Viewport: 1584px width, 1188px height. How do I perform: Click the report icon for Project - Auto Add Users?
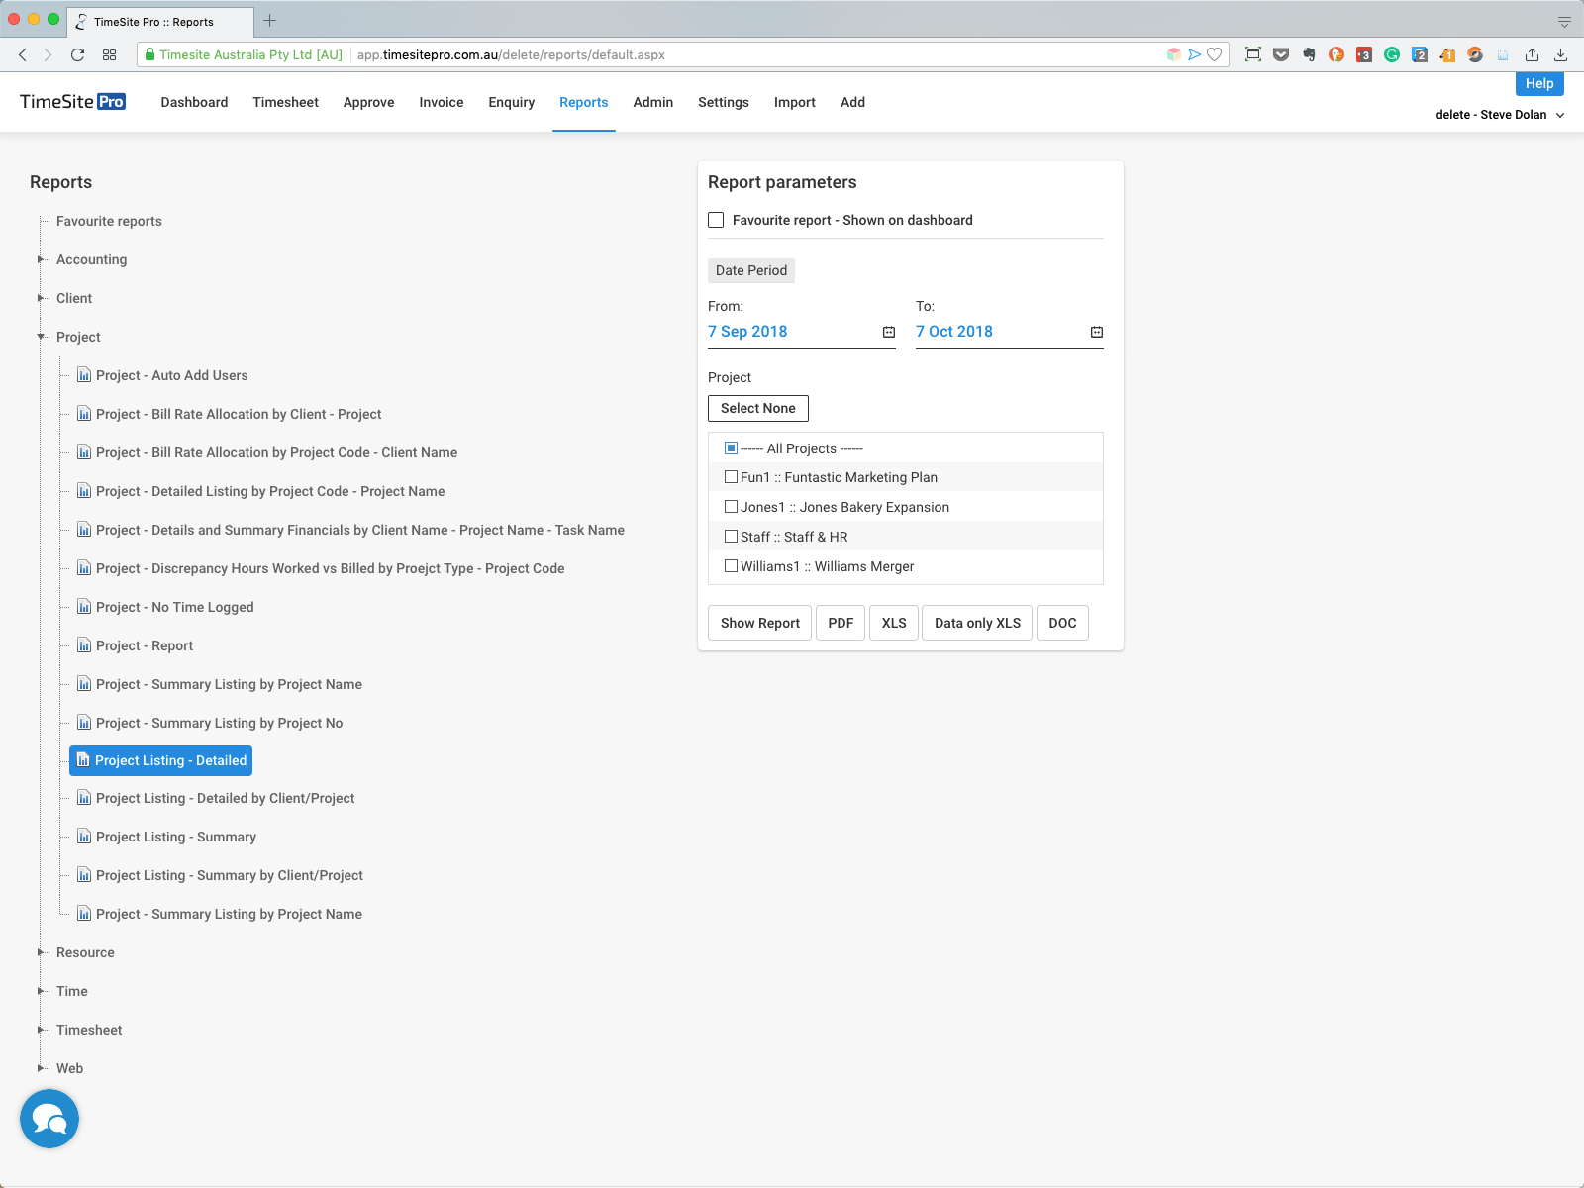point(84,375)
